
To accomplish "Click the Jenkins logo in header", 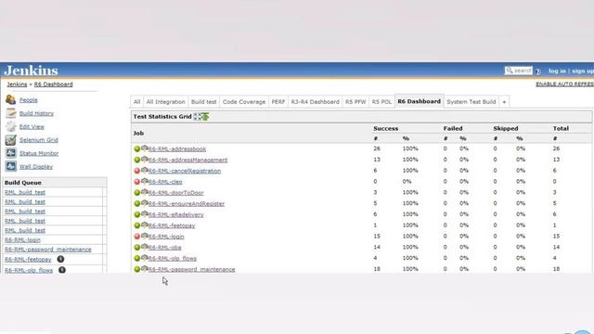I will (31, 71).
